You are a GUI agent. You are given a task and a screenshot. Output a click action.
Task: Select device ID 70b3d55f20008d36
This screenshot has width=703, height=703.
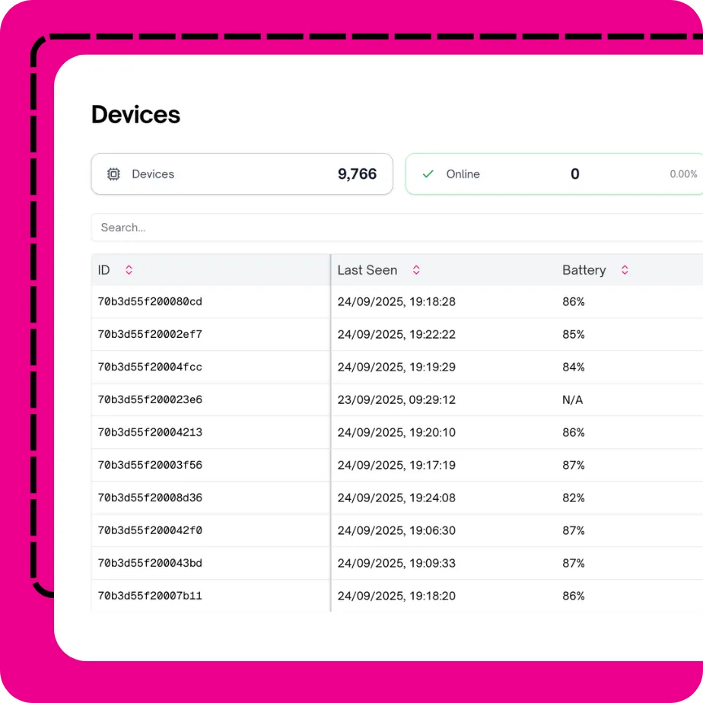[150, 498]
